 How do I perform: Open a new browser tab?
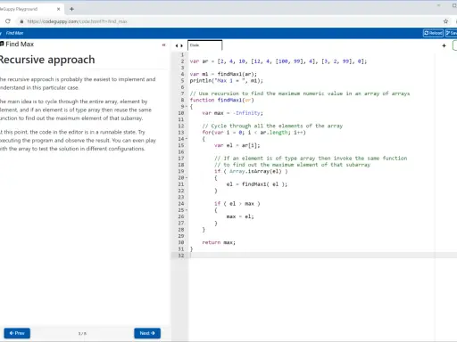[x=71, y=9]
